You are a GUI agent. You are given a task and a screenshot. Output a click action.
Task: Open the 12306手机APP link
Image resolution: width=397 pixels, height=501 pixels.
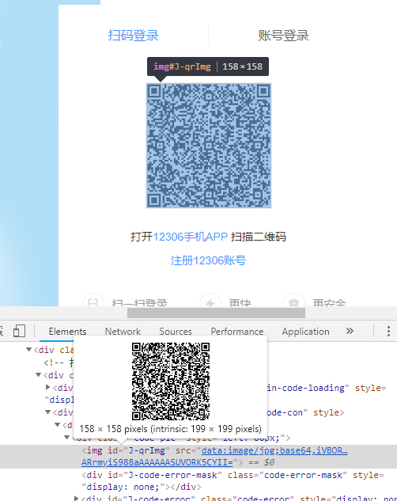191,237
